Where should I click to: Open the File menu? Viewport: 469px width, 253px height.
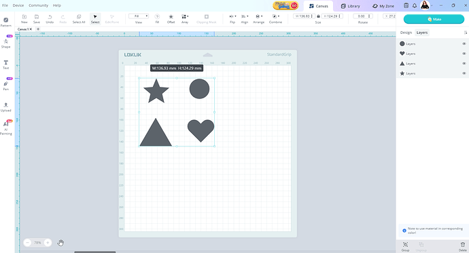tap(5, 5)
